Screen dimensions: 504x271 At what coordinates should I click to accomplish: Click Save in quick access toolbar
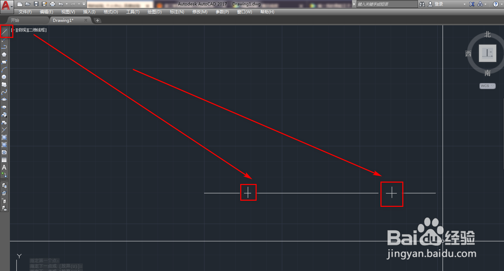[x=36, y=4]
